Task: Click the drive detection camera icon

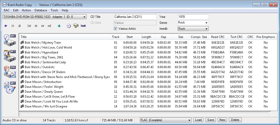Action: point(76,26)
